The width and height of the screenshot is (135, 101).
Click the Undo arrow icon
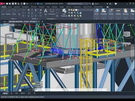pos(27,4)
